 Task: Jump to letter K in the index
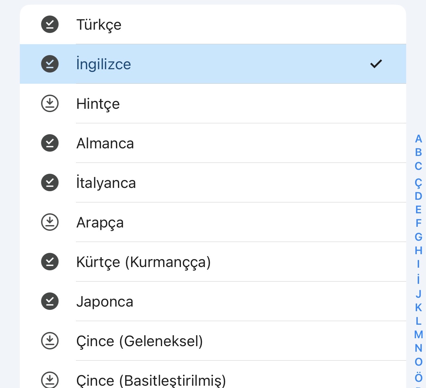pos(418,307)
